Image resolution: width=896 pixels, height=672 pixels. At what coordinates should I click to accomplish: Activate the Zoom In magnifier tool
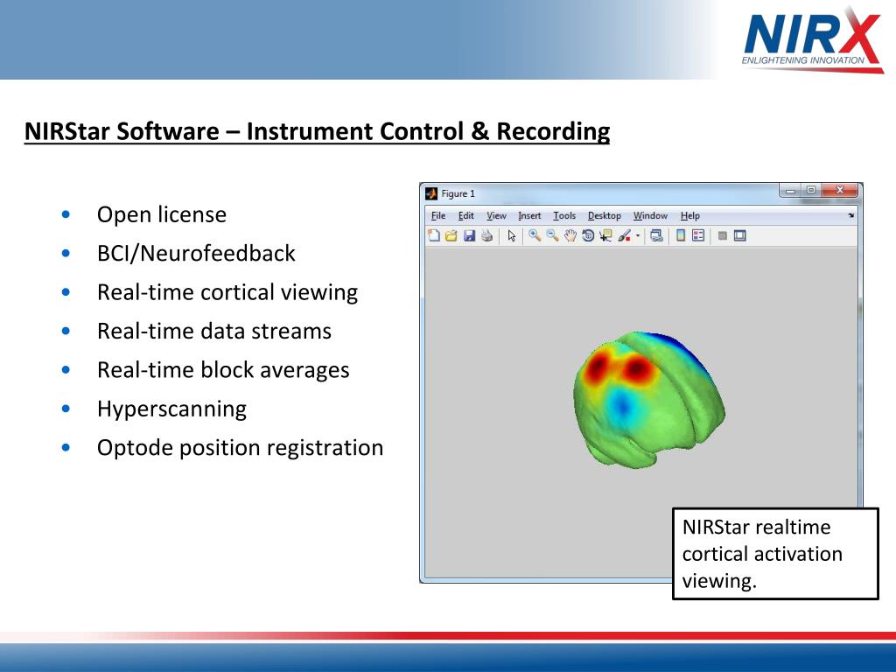point(535,234)
